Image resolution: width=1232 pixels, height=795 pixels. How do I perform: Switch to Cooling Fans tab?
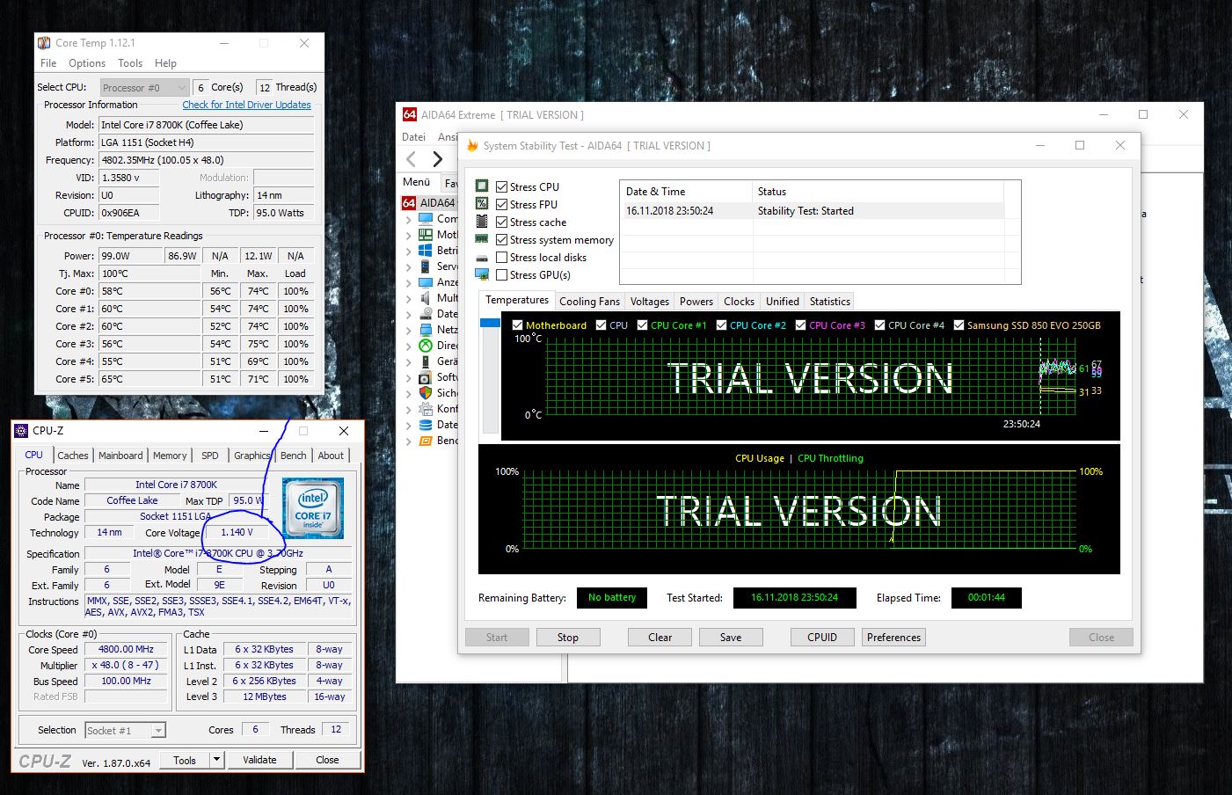tap(589, 301)
